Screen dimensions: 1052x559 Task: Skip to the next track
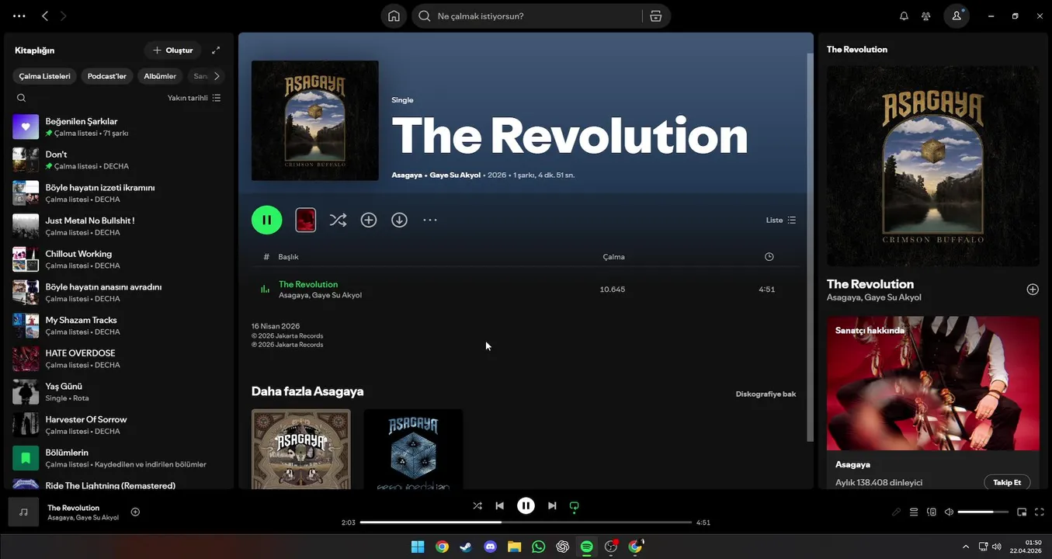(x=552, y=505)
